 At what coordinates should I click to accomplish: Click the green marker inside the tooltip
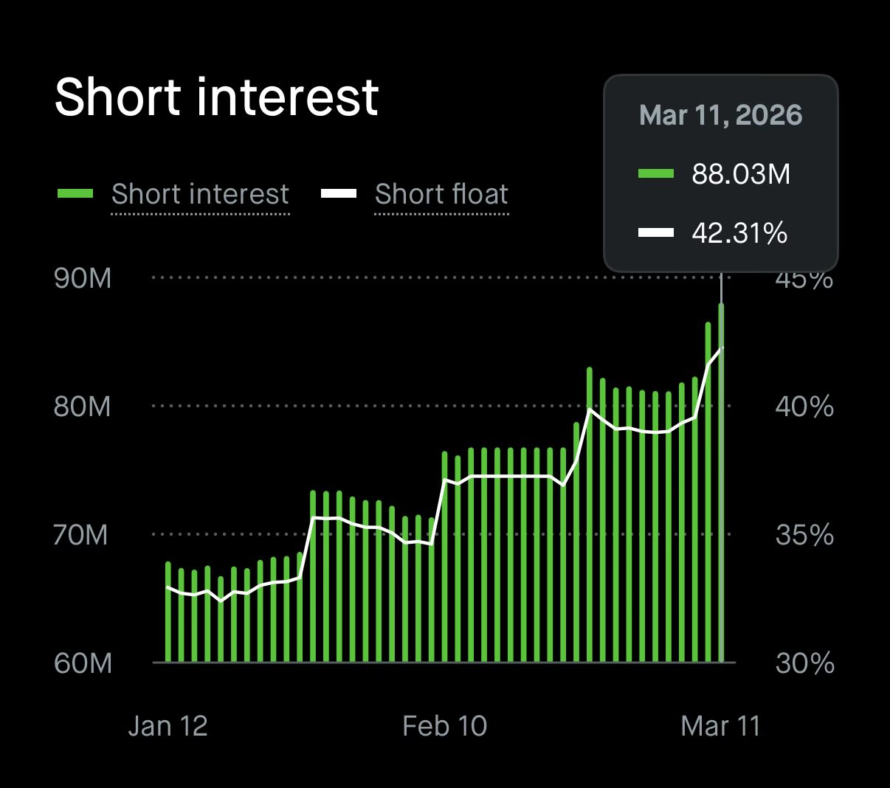point(656,174)
